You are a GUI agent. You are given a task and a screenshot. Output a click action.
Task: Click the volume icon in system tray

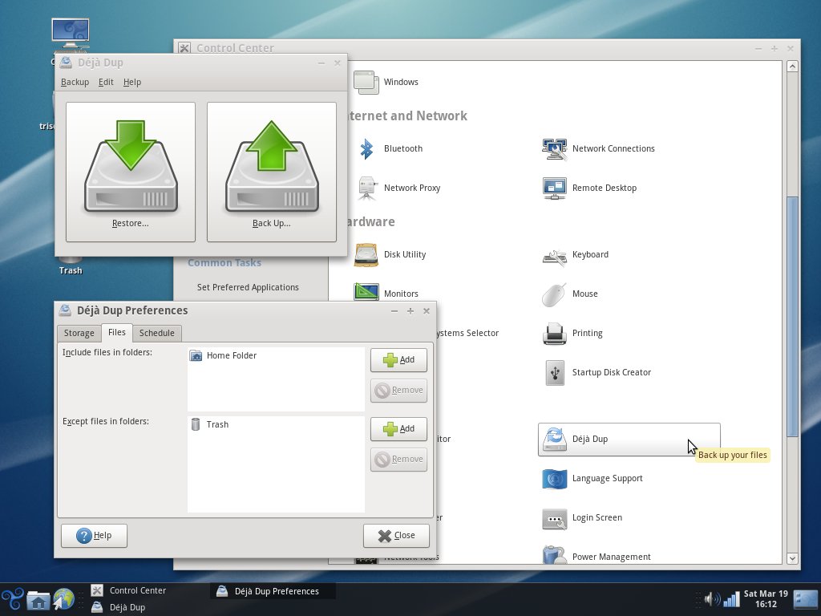pos(712,598)
